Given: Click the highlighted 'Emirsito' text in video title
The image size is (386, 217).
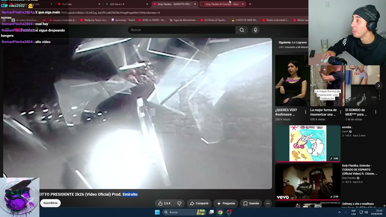Looking at the screenshot, I should tap(130, 194).
